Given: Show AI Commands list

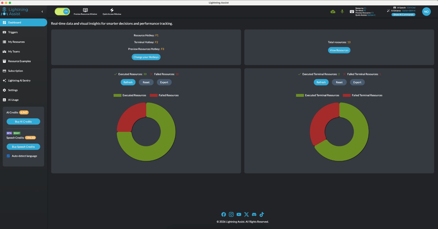Looking at the screenshot, I should click(403, 15).
